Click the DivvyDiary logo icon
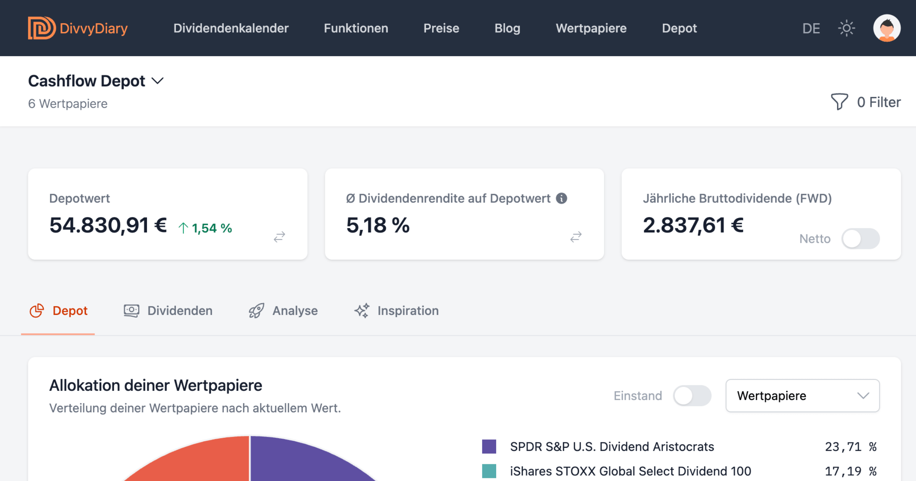The image size is (916, 481). [x=41, y=28]
